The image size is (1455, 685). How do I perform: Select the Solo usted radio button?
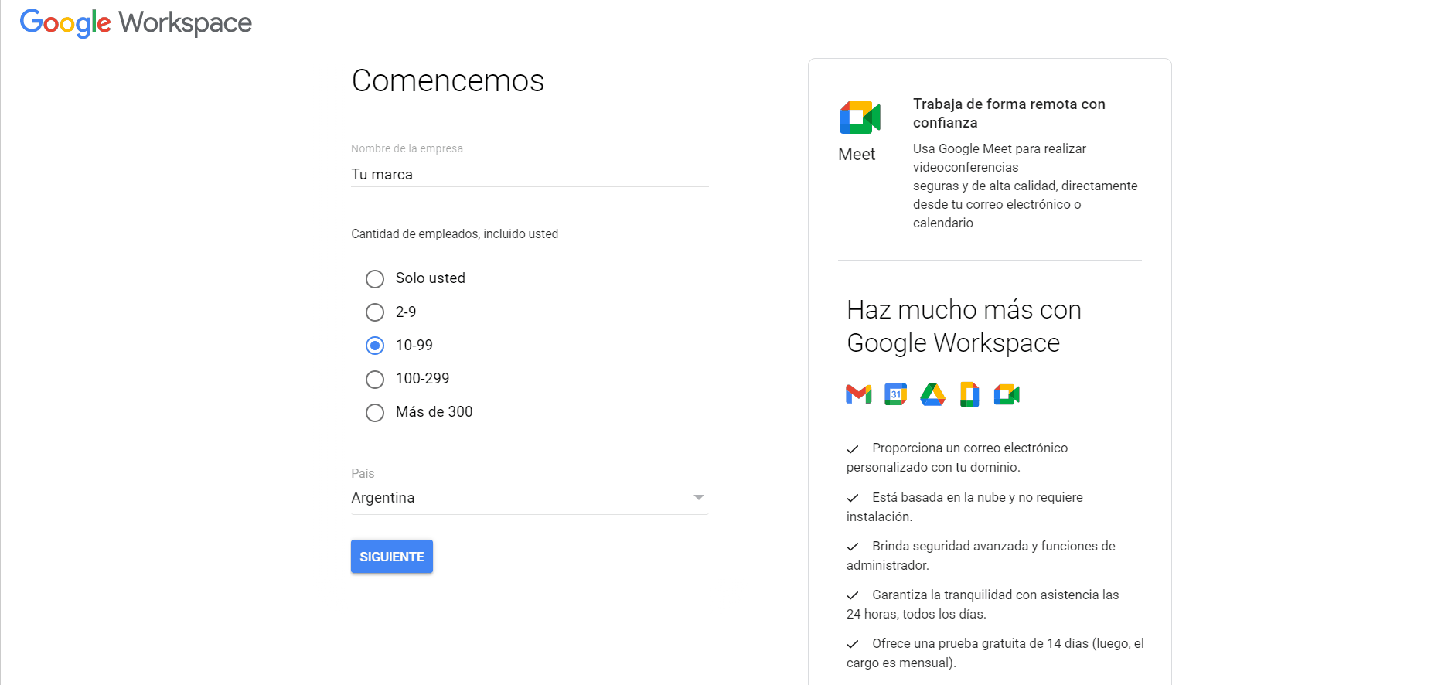[x=375, y=279]
